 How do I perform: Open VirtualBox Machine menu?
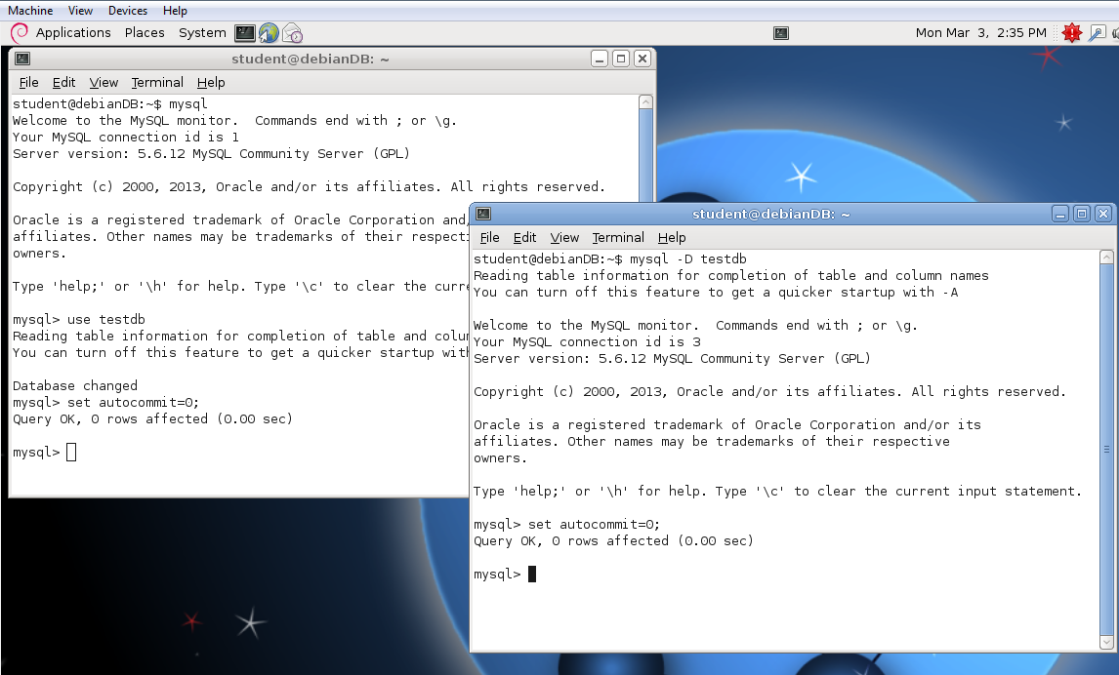pos(30,11)
